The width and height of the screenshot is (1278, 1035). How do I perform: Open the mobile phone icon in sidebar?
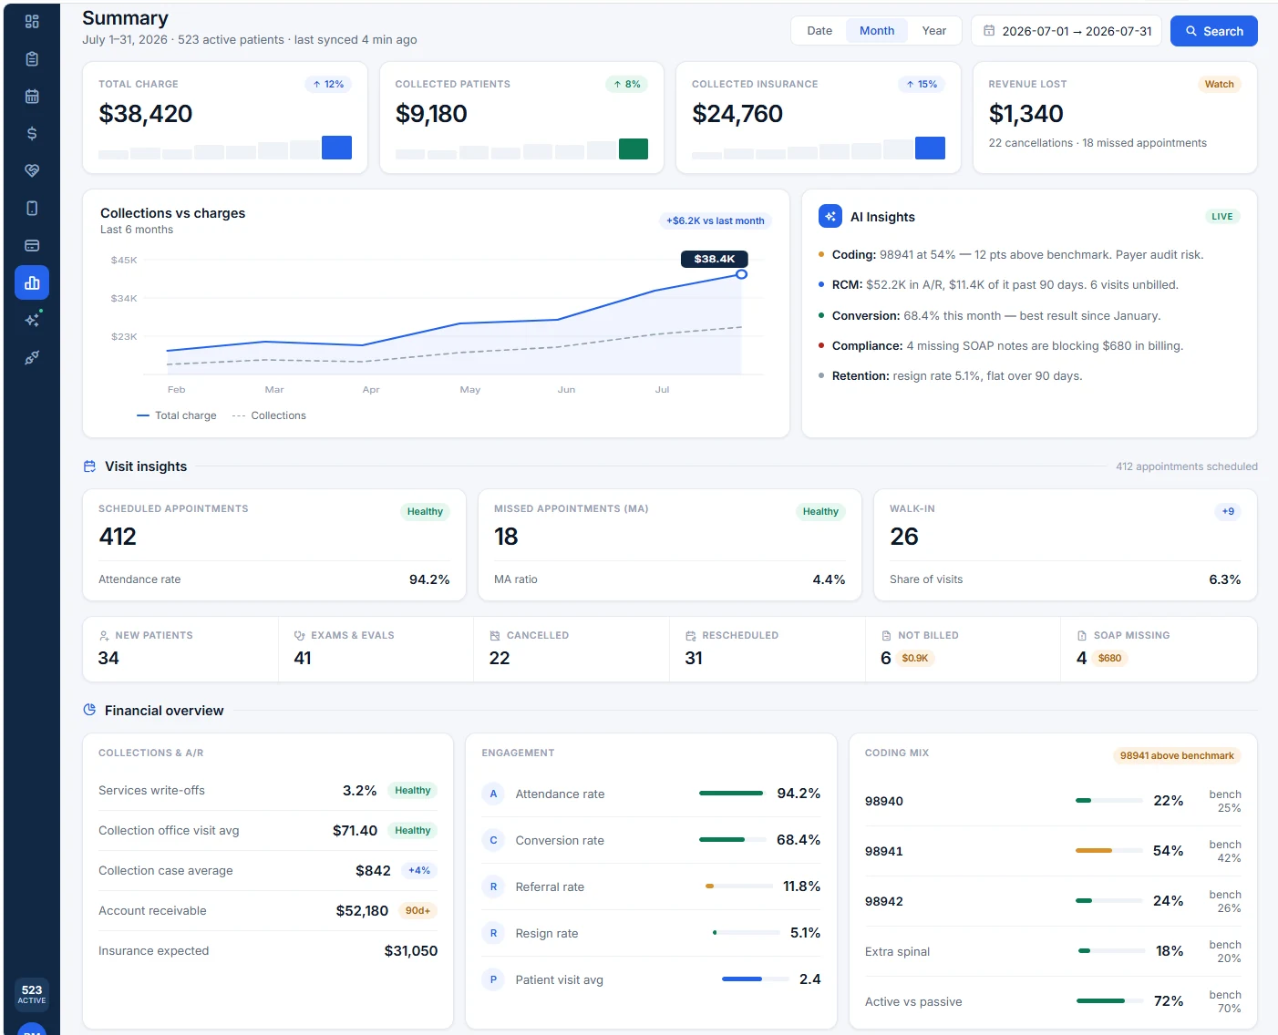tap(32, 208)
